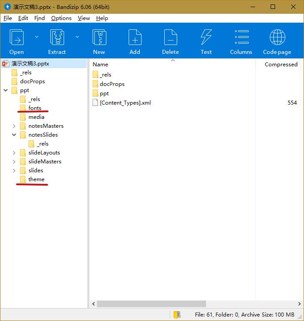Click the Open archive toolbar icon

point(16,38)
